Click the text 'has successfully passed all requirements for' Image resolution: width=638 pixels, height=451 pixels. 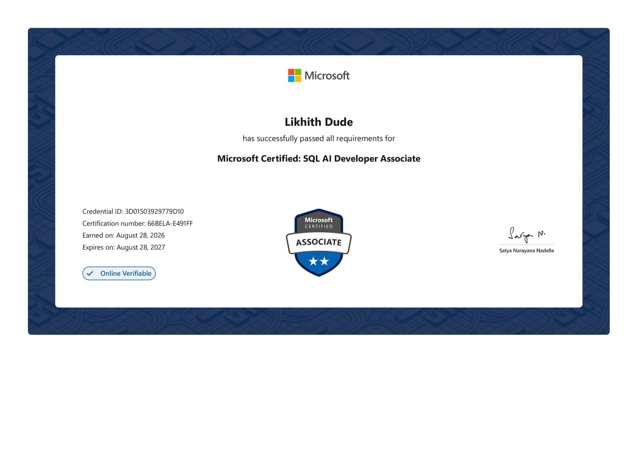click(319, 138)
